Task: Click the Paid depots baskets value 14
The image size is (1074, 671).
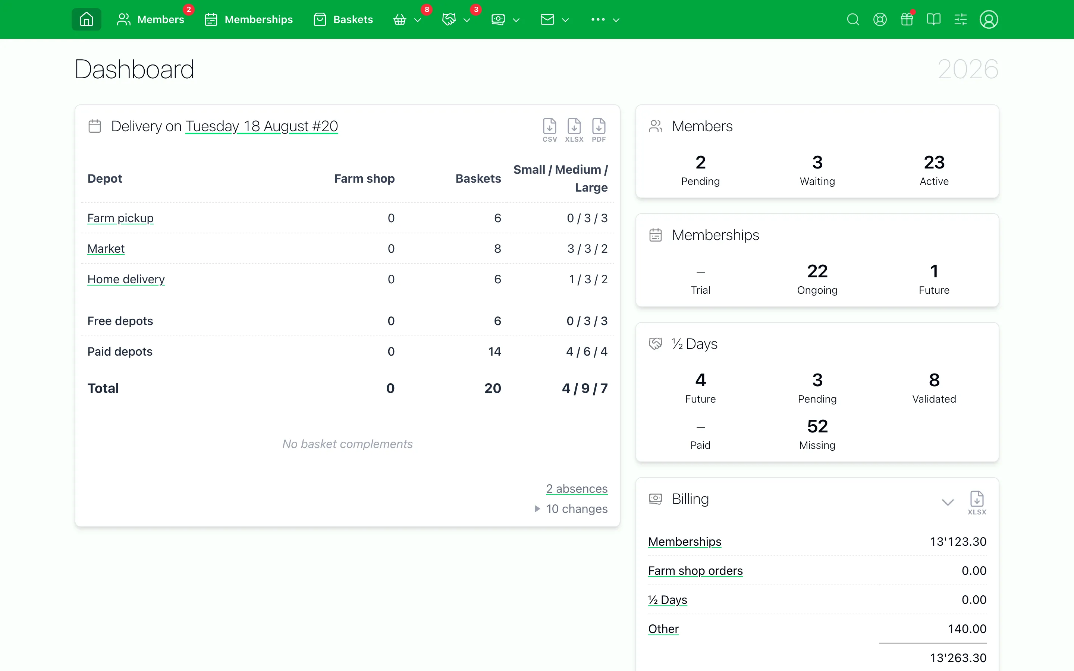Action: (494, 352)
